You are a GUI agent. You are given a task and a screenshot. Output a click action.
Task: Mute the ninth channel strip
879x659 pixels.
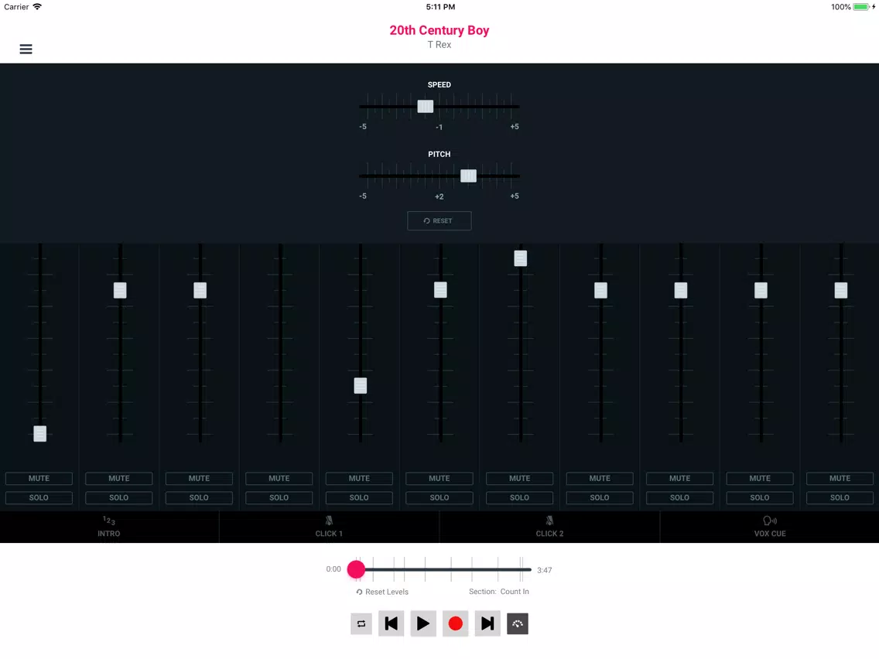tap(680, 479)
